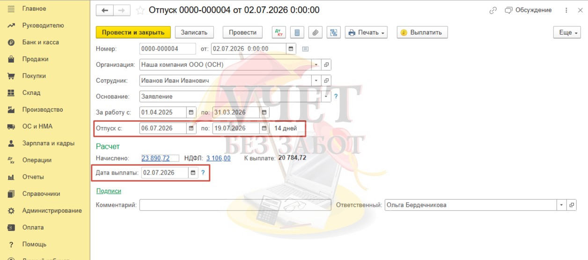This screenshot has width=588, height=260.
Task: Click the Провести button
Action: point(243,32)
